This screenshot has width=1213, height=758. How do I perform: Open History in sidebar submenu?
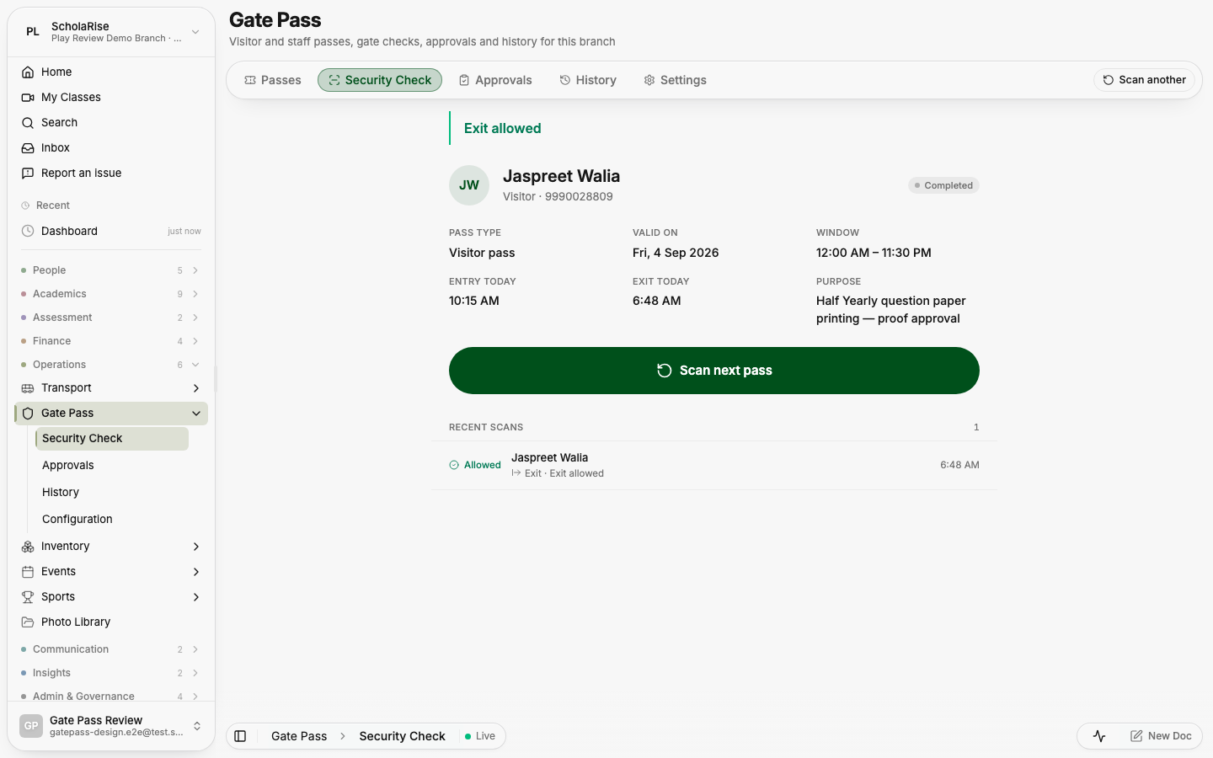[x=111, y=493]
